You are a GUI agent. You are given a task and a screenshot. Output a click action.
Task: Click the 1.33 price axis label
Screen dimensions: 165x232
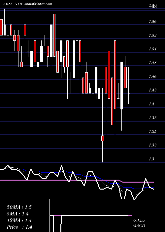152,145
